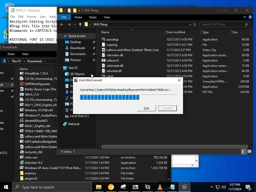Viewport: 256px width, 192px height.
Task: Open Edit menu in Notepad
Action: click(21, 17)
